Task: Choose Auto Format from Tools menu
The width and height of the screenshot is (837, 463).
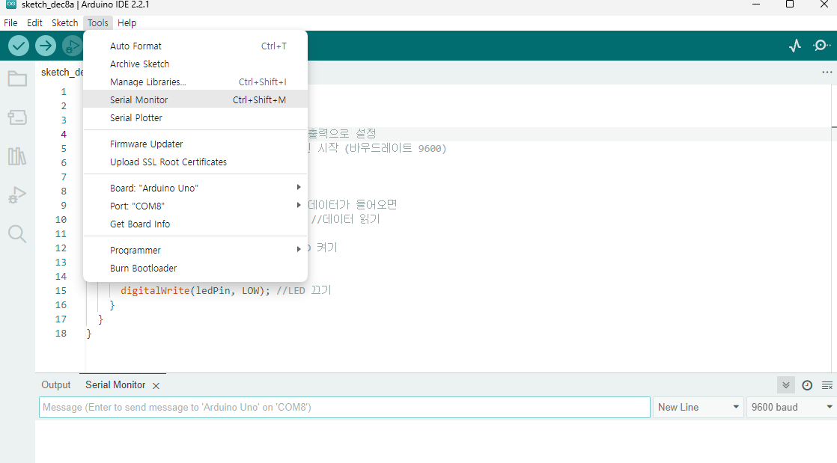Action: 195,46
